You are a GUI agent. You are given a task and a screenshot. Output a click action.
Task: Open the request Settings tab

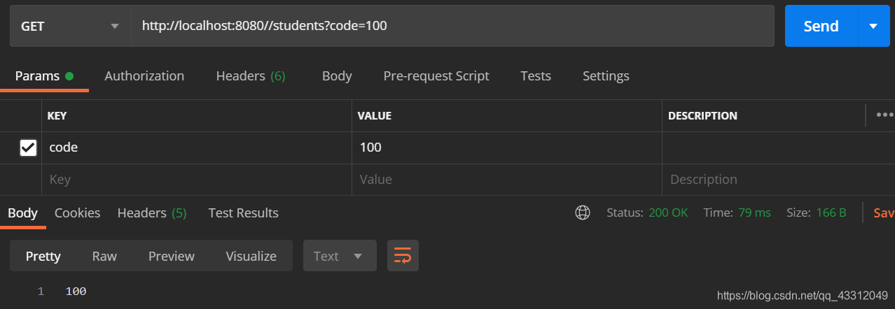click(606, 76)
